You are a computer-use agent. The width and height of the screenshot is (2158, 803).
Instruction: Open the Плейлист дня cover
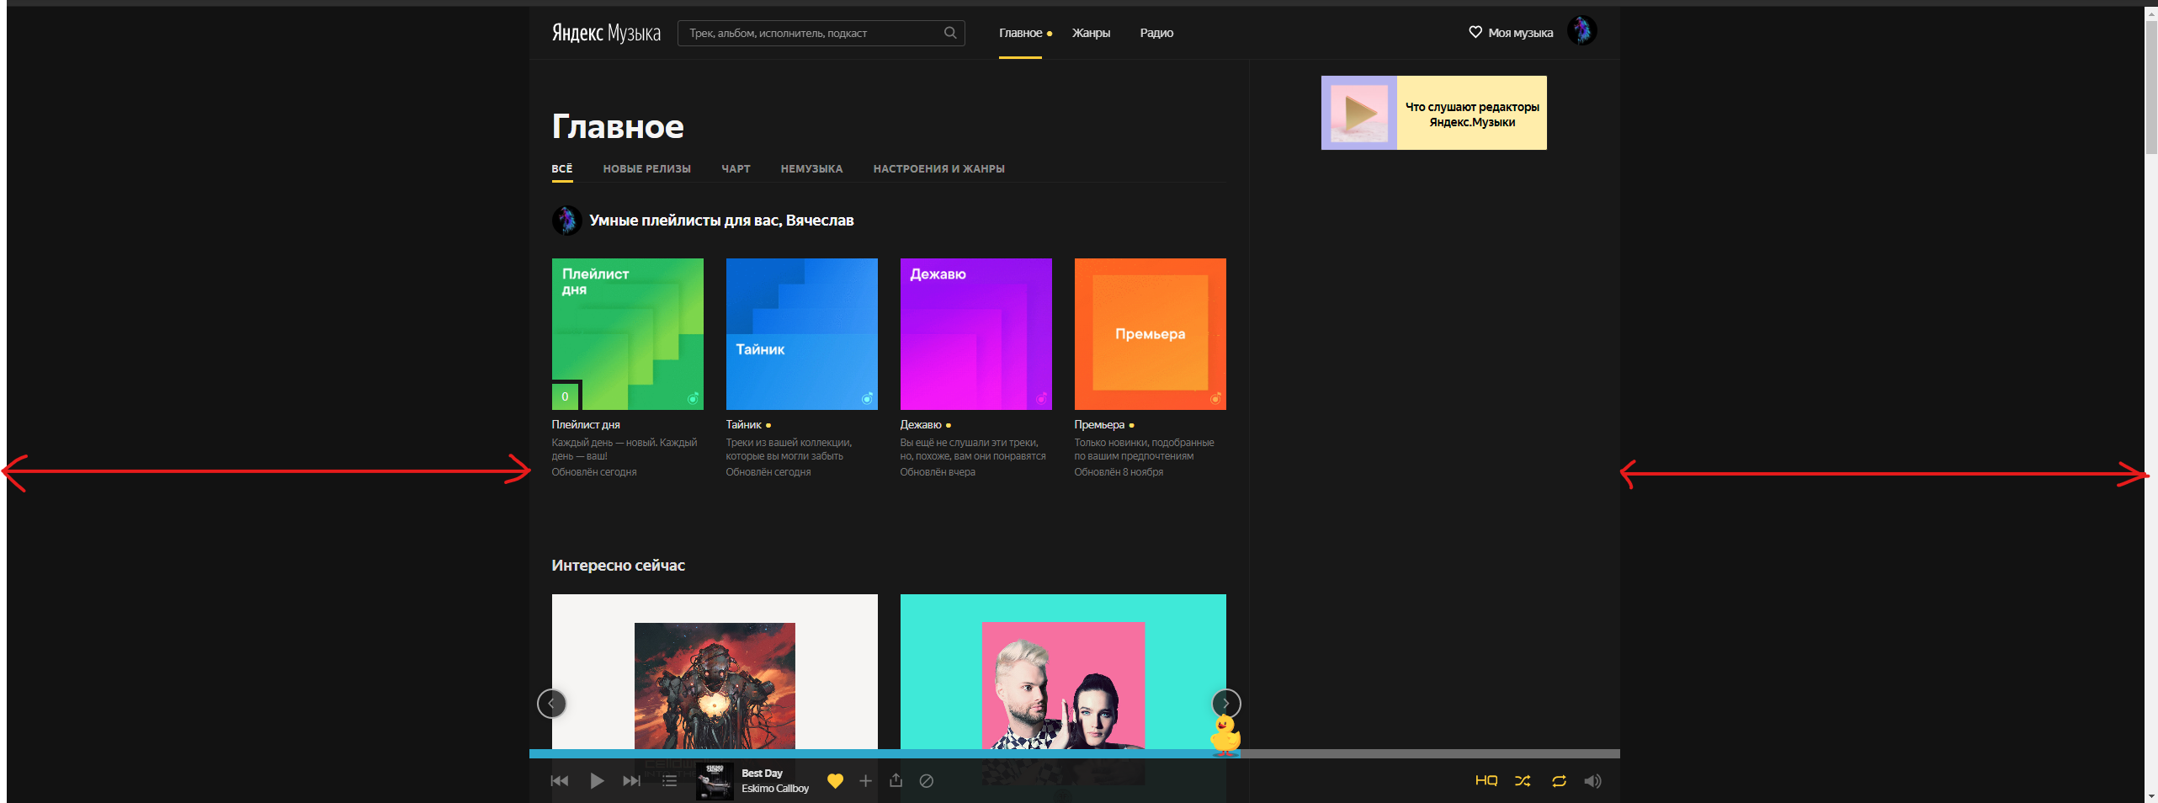point(627,334)
